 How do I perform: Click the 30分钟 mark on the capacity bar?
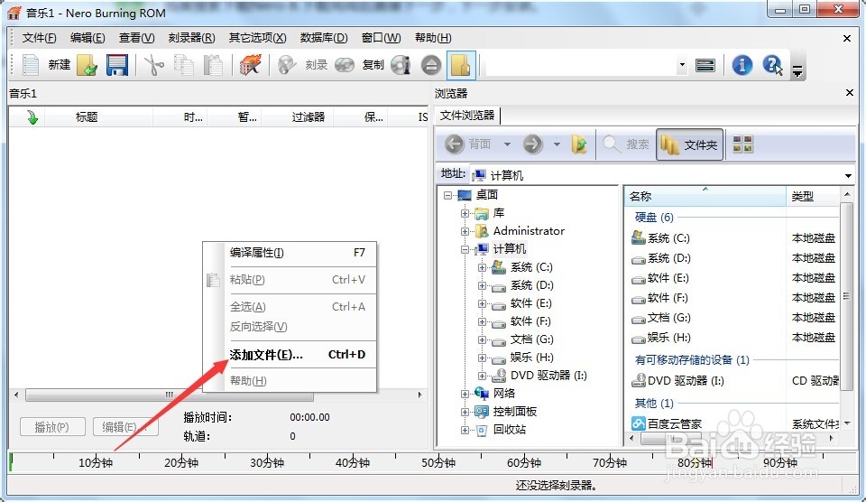267,462
